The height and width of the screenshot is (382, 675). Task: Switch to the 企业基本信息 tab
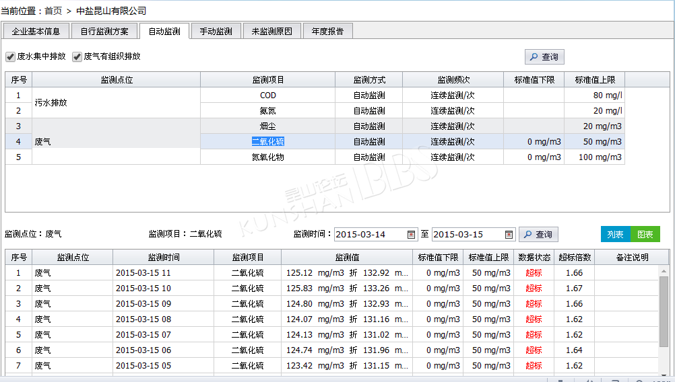(36, 32)
